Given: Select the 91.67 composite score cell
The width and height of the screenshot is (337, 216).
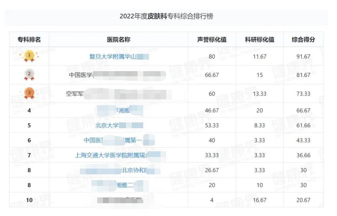Looking at the screenshot, I should pyautogui.click(x=303, y=57).
